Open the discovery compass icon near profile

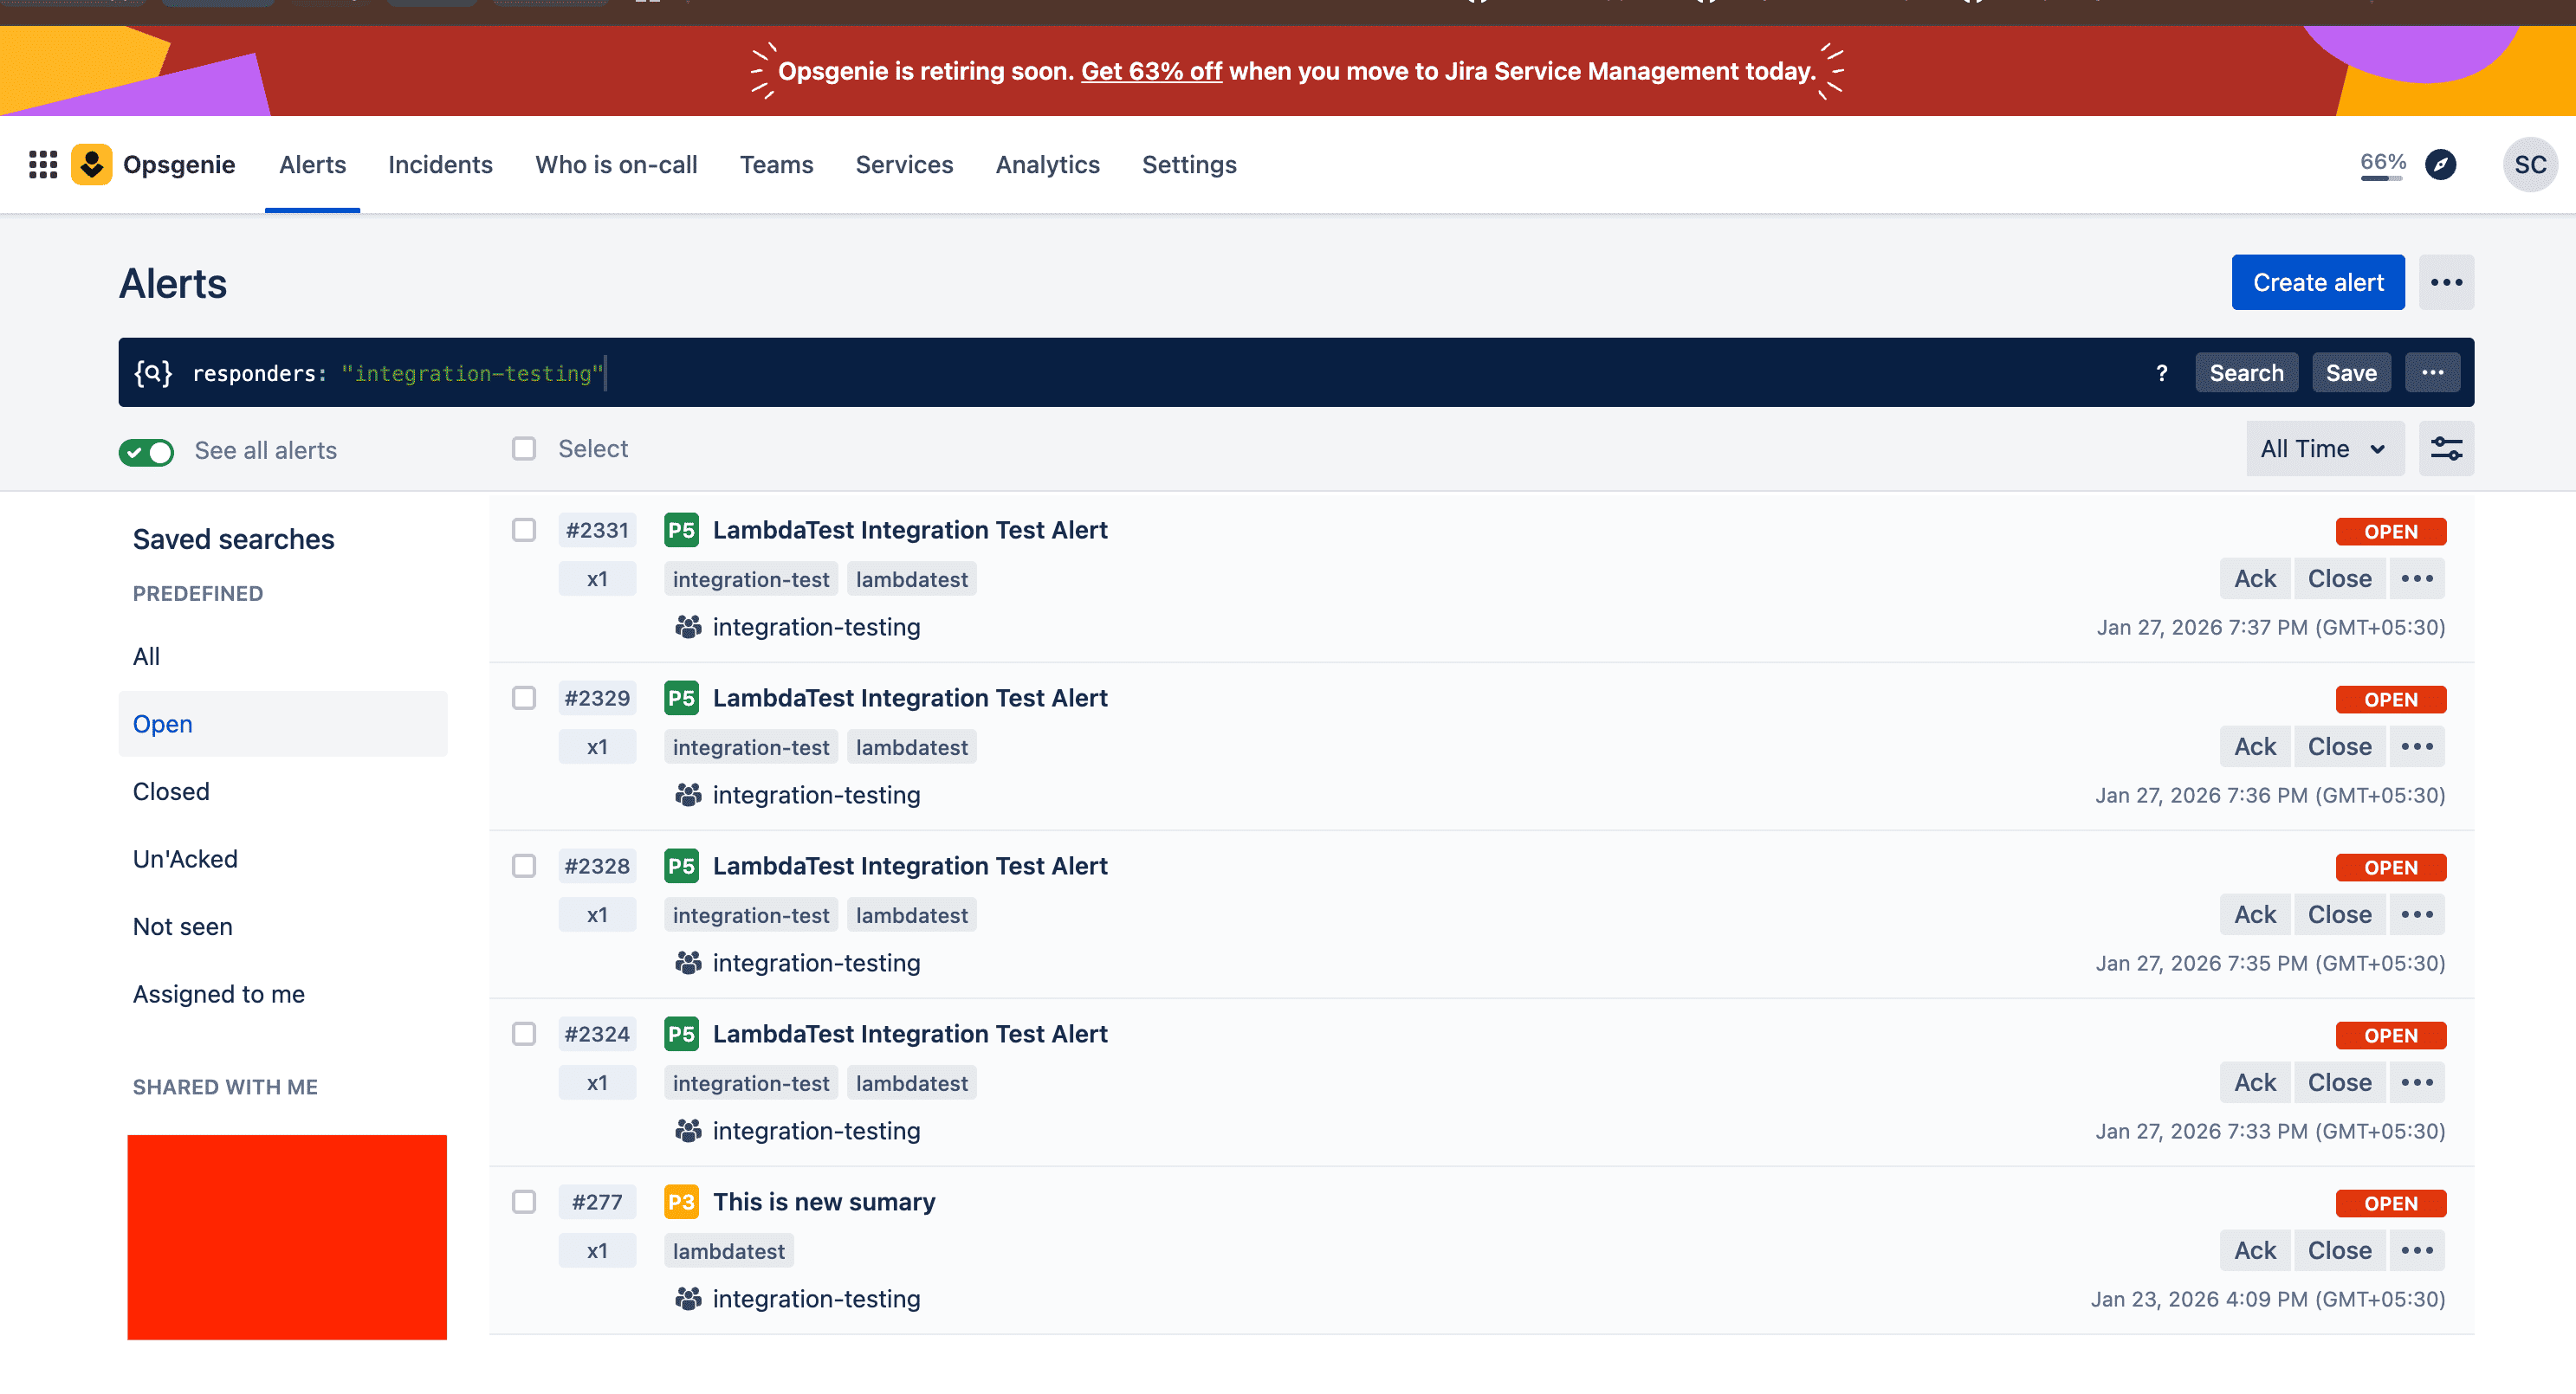2441,164
